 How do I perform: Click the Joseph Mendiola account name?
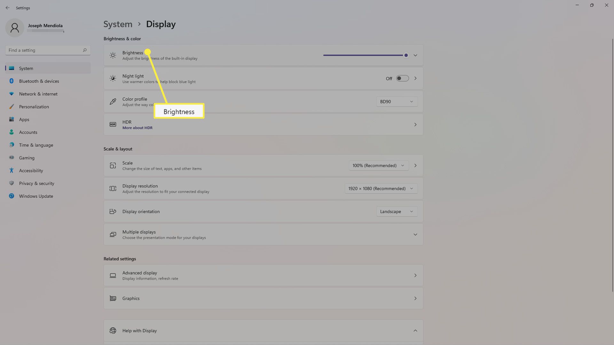[45, 26]
